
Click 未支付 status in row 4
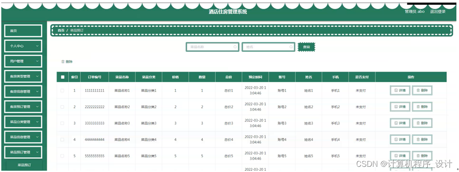[360, 140]
